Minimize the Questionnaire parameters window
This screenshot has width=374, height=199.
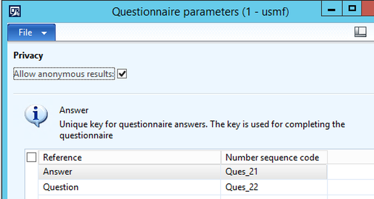(x=332, y=9)
